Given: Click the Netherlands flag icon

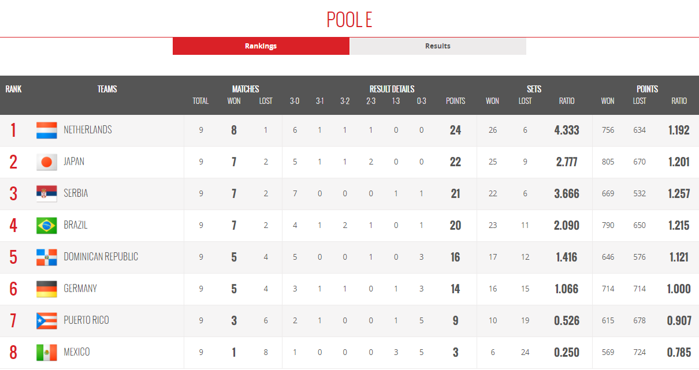Looking at the screenshot, I should click(47, 130).
